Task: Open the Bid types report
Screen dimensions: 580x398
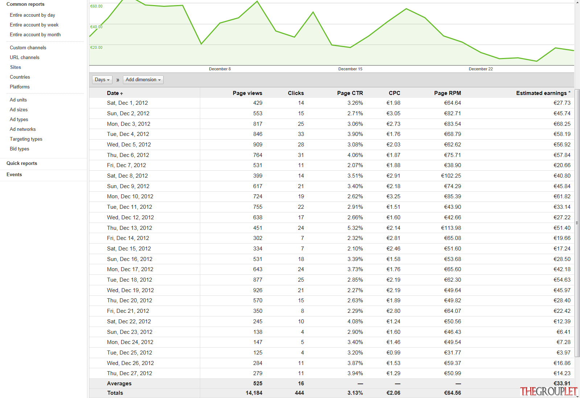Action: point(19,149)
